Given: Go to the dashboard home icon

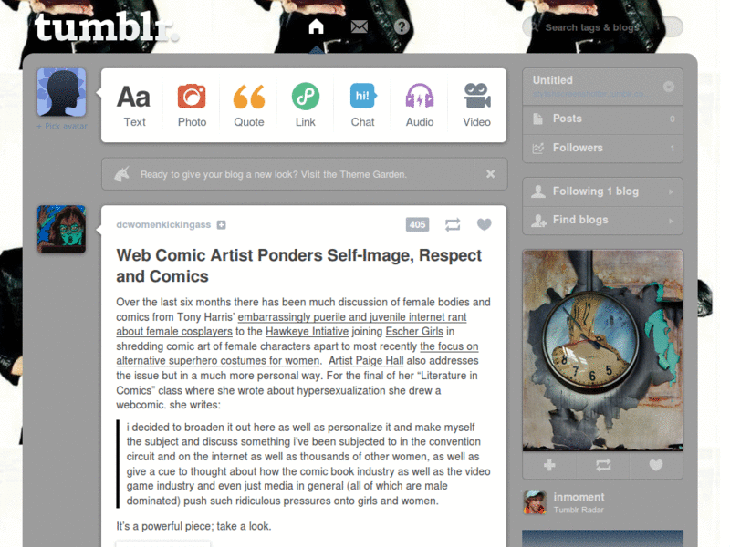Looking at the screenshot, I should 316,26.
